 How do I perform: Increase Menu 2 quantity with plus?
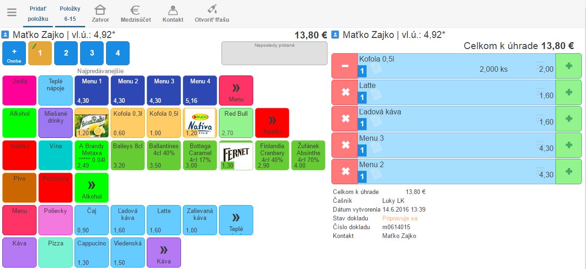[x=568, y=171]
